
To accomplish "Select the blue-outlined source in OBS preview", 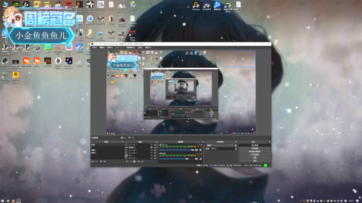I will pyautogui.click(x=238, y=59).
